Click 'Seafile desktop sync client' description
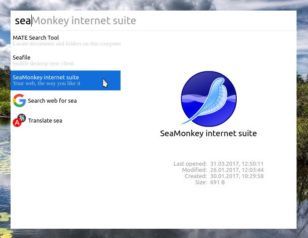This screenshot has width=308, height=238. [44, 63]
